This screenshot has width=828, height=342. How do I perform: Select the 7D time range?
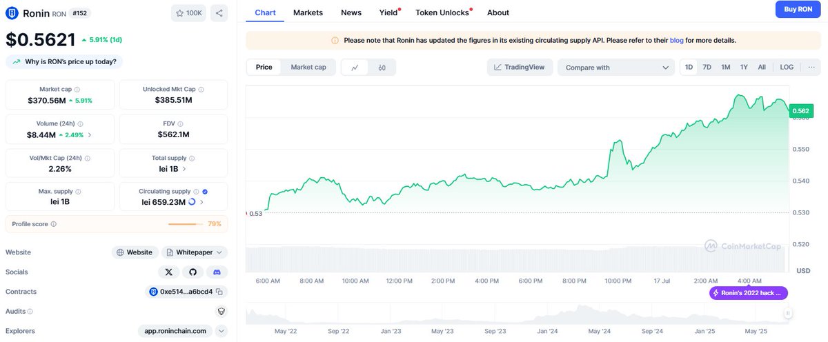click(x=707, y=67)
